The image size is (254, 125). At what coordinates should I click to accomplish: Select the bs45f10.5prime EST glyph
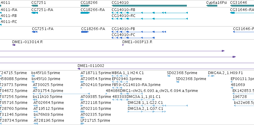click(x=33, y=76)
